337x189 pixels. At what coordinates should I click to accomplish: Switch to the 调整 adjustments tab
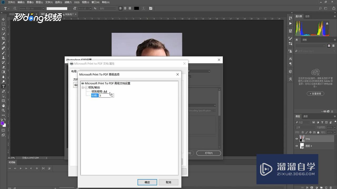[305, 40]
